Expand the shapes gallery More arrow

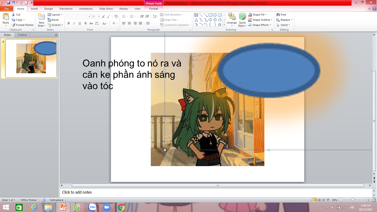click(x=224, y=25)
